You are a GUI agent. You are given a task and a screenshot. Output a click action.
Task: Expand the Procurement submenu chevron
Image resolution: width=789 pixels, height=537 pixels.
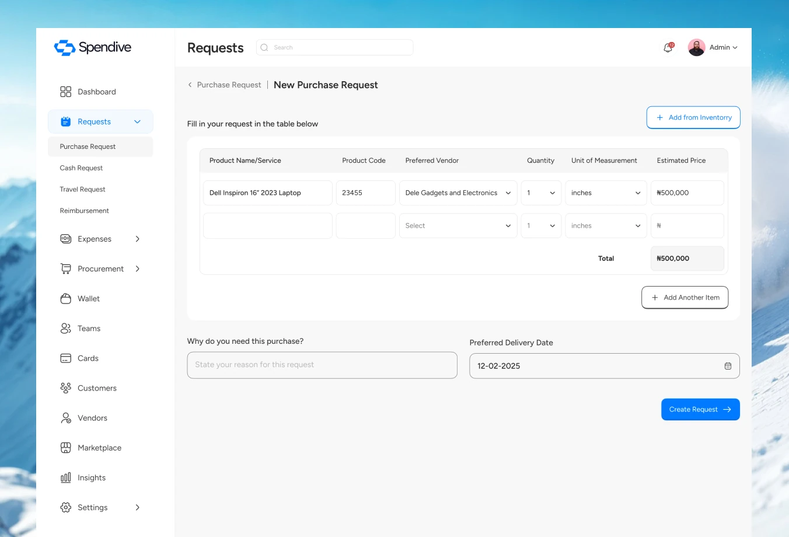click(138, 268)
